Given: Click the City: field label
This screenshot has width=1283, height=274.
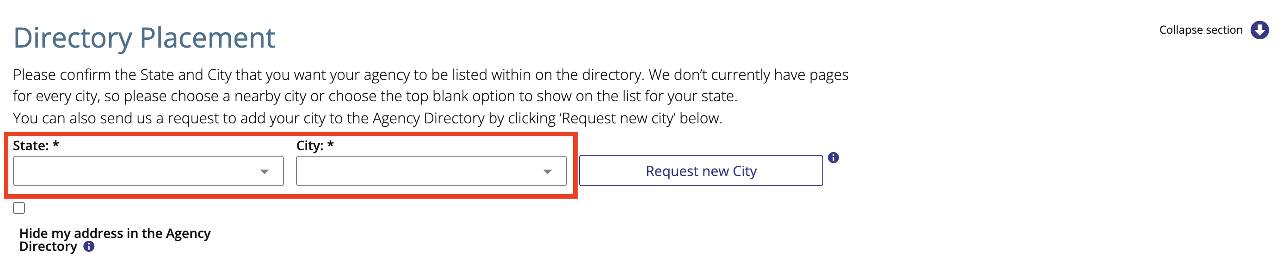Looking at the screenshot, I should 309,146.
